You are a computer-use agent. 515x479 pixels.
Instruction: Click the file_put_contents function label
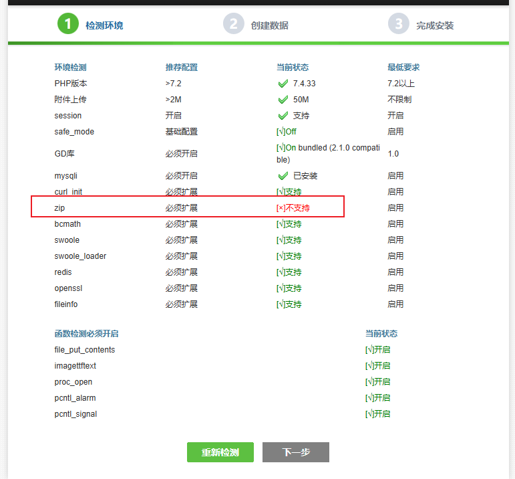85,350
